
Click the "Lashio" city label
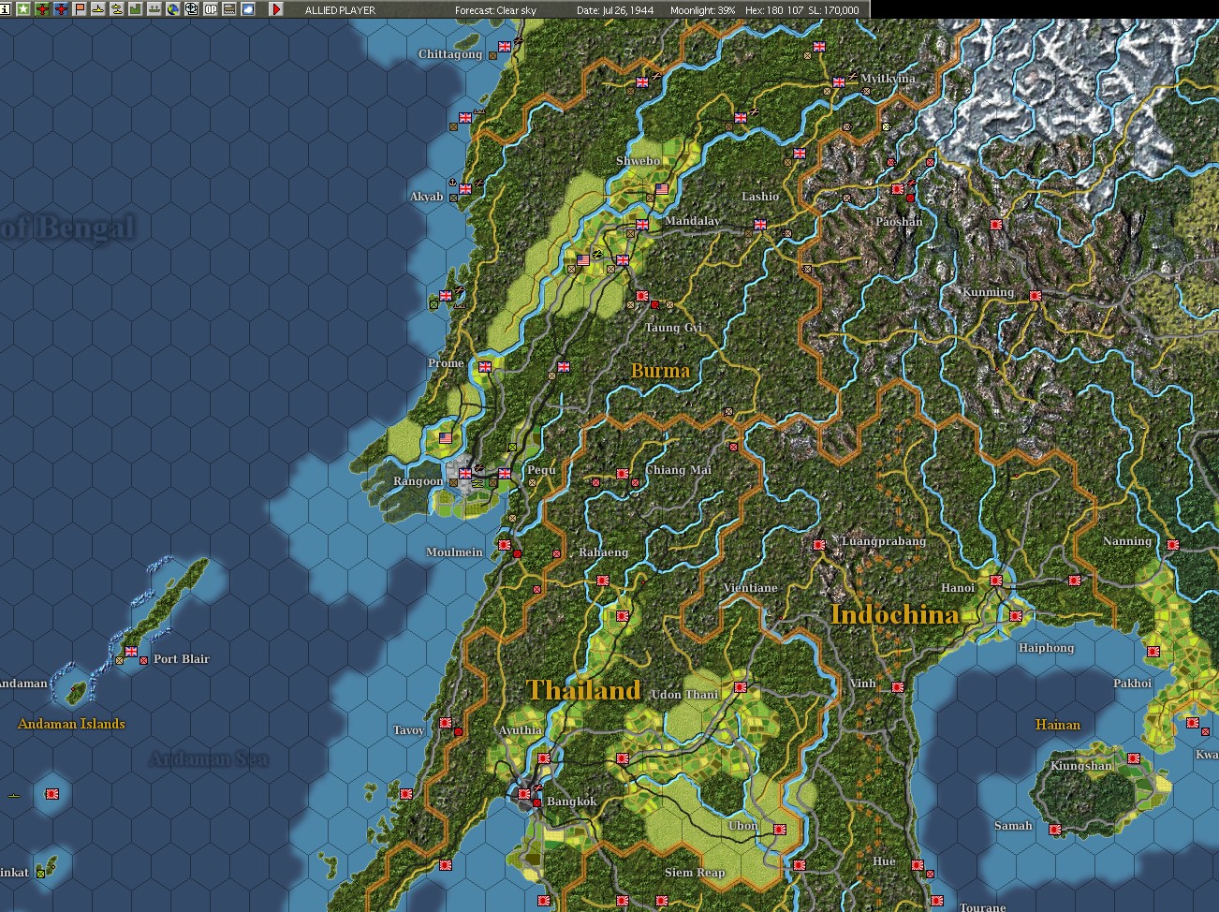(x=760, y=197)
